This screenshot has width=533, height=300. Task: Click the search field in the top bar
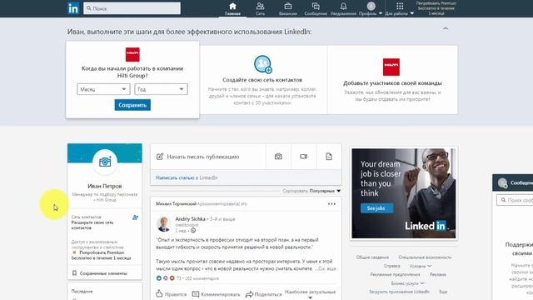tap(132, 8)
